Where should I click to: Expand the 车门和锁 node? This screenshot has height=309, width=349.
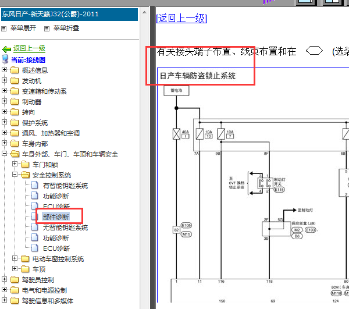point(15,164)
